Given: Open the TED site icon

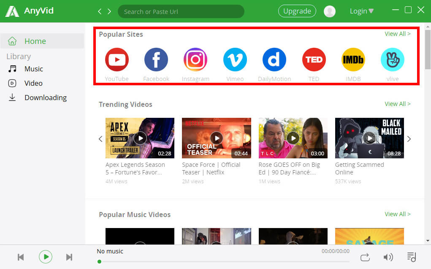Looking at the screenshot, I should click(x=314, y=60).
